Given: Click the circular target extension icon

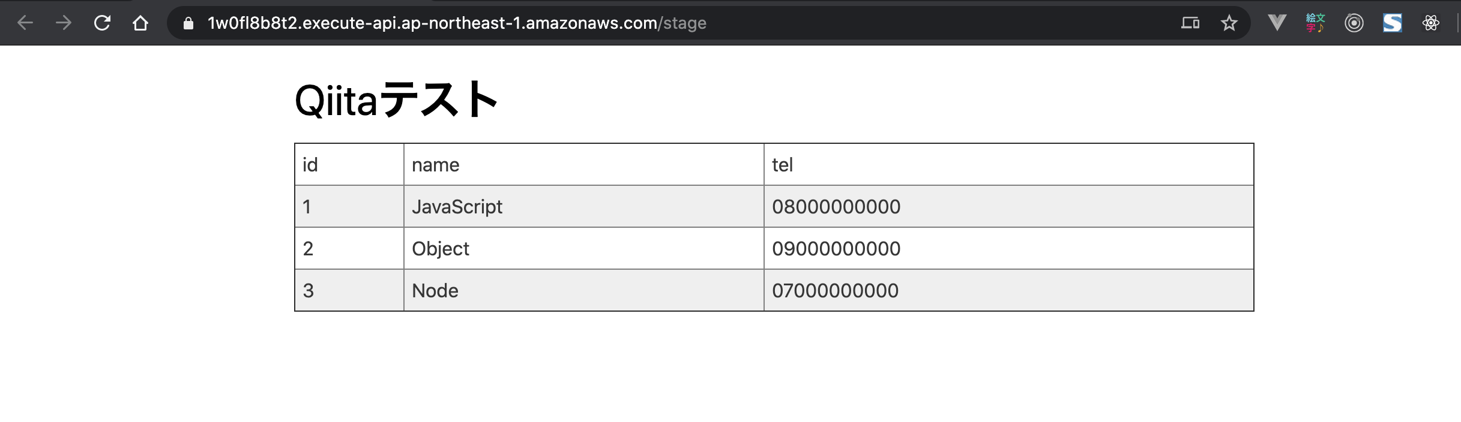Looking at the screenshot, I should pos(1354,23).
